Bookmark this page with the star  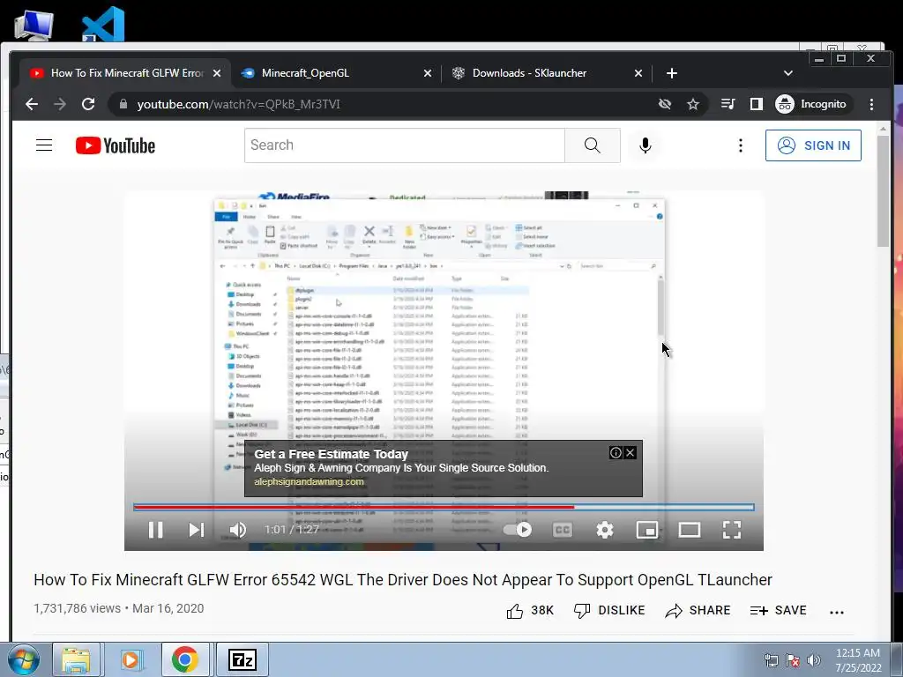693,104
